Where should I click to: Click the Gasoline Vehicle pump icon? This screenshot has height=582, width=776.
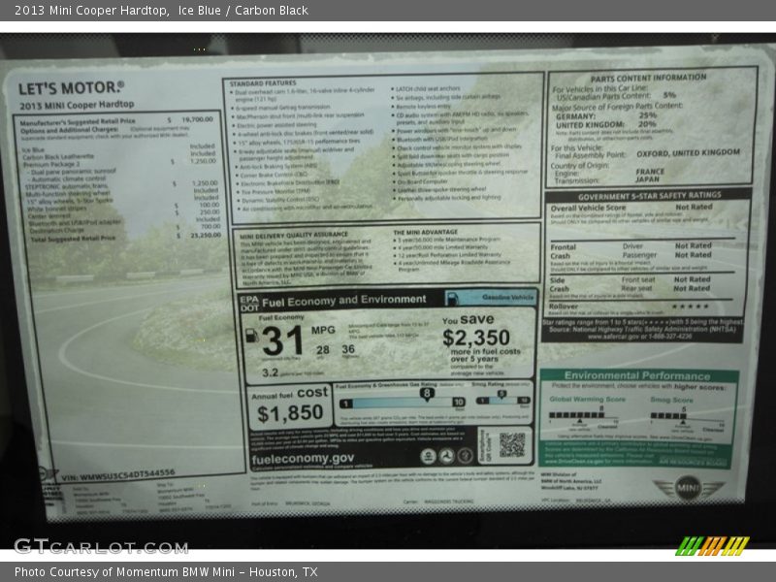pos(451,298)
